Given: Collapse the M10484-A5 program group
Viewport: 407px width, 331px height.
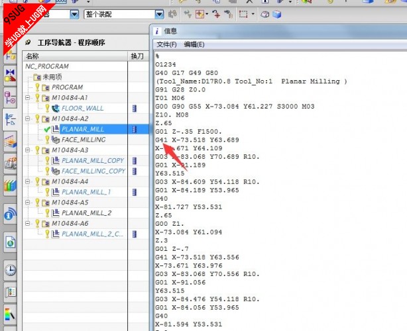Looking at the screenshot, I should (x=28, y=203).
